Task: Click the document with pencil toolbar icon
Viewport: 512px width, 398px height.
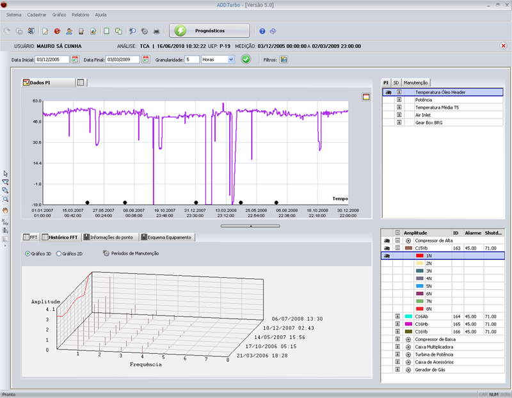Action: (45, 31)
